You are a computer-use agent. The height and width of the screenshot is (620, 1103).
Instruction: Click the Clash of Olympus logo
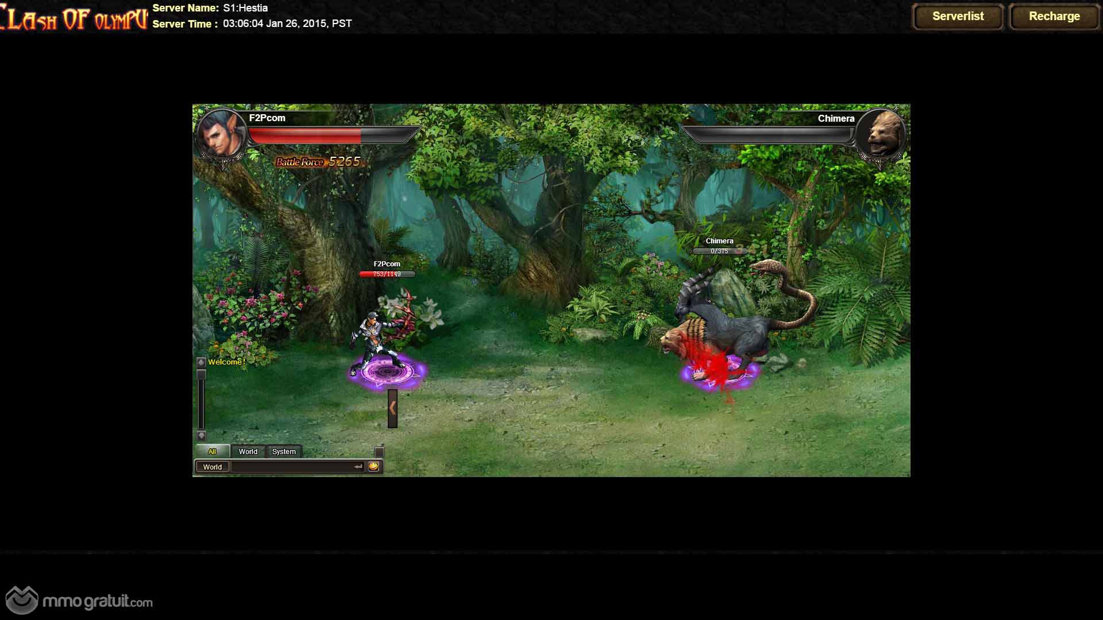pos(74,17)
